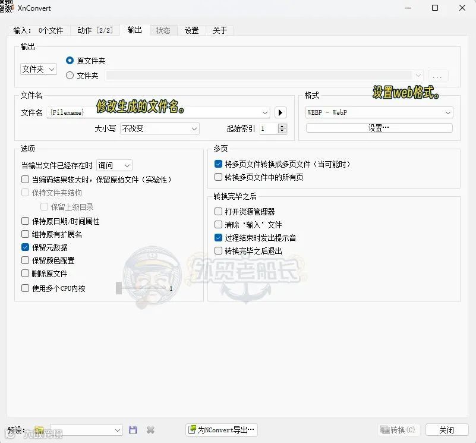Screen dimensions: 476x443
Task: Check 维持原有扩展名 option
Action: (x=25, y=234)
